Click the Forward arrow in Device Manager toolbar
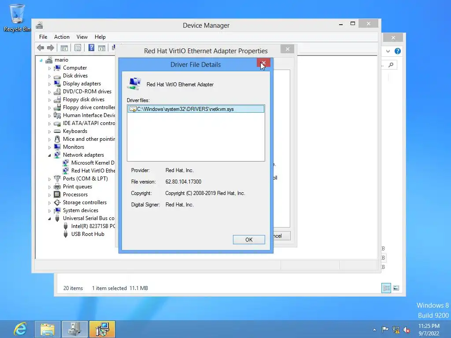The height and width of the screenshot is (338, 451). [50, 48]
